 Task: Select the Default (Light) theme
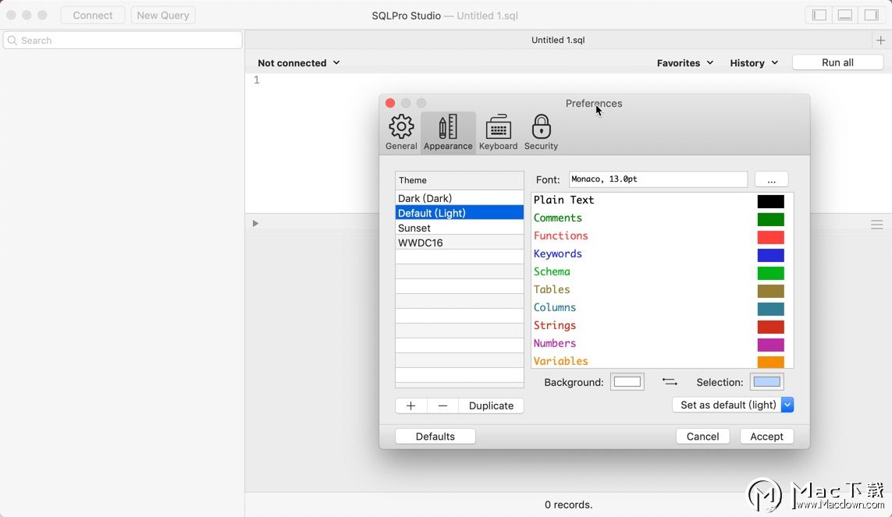pos(459,213)
